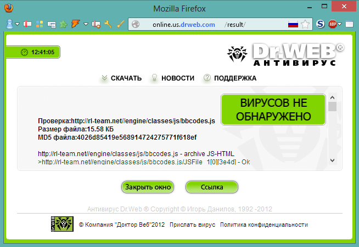Open the Adblock Plus dropdown arrow
The image size is (359, 247).
tap(340, 24)
